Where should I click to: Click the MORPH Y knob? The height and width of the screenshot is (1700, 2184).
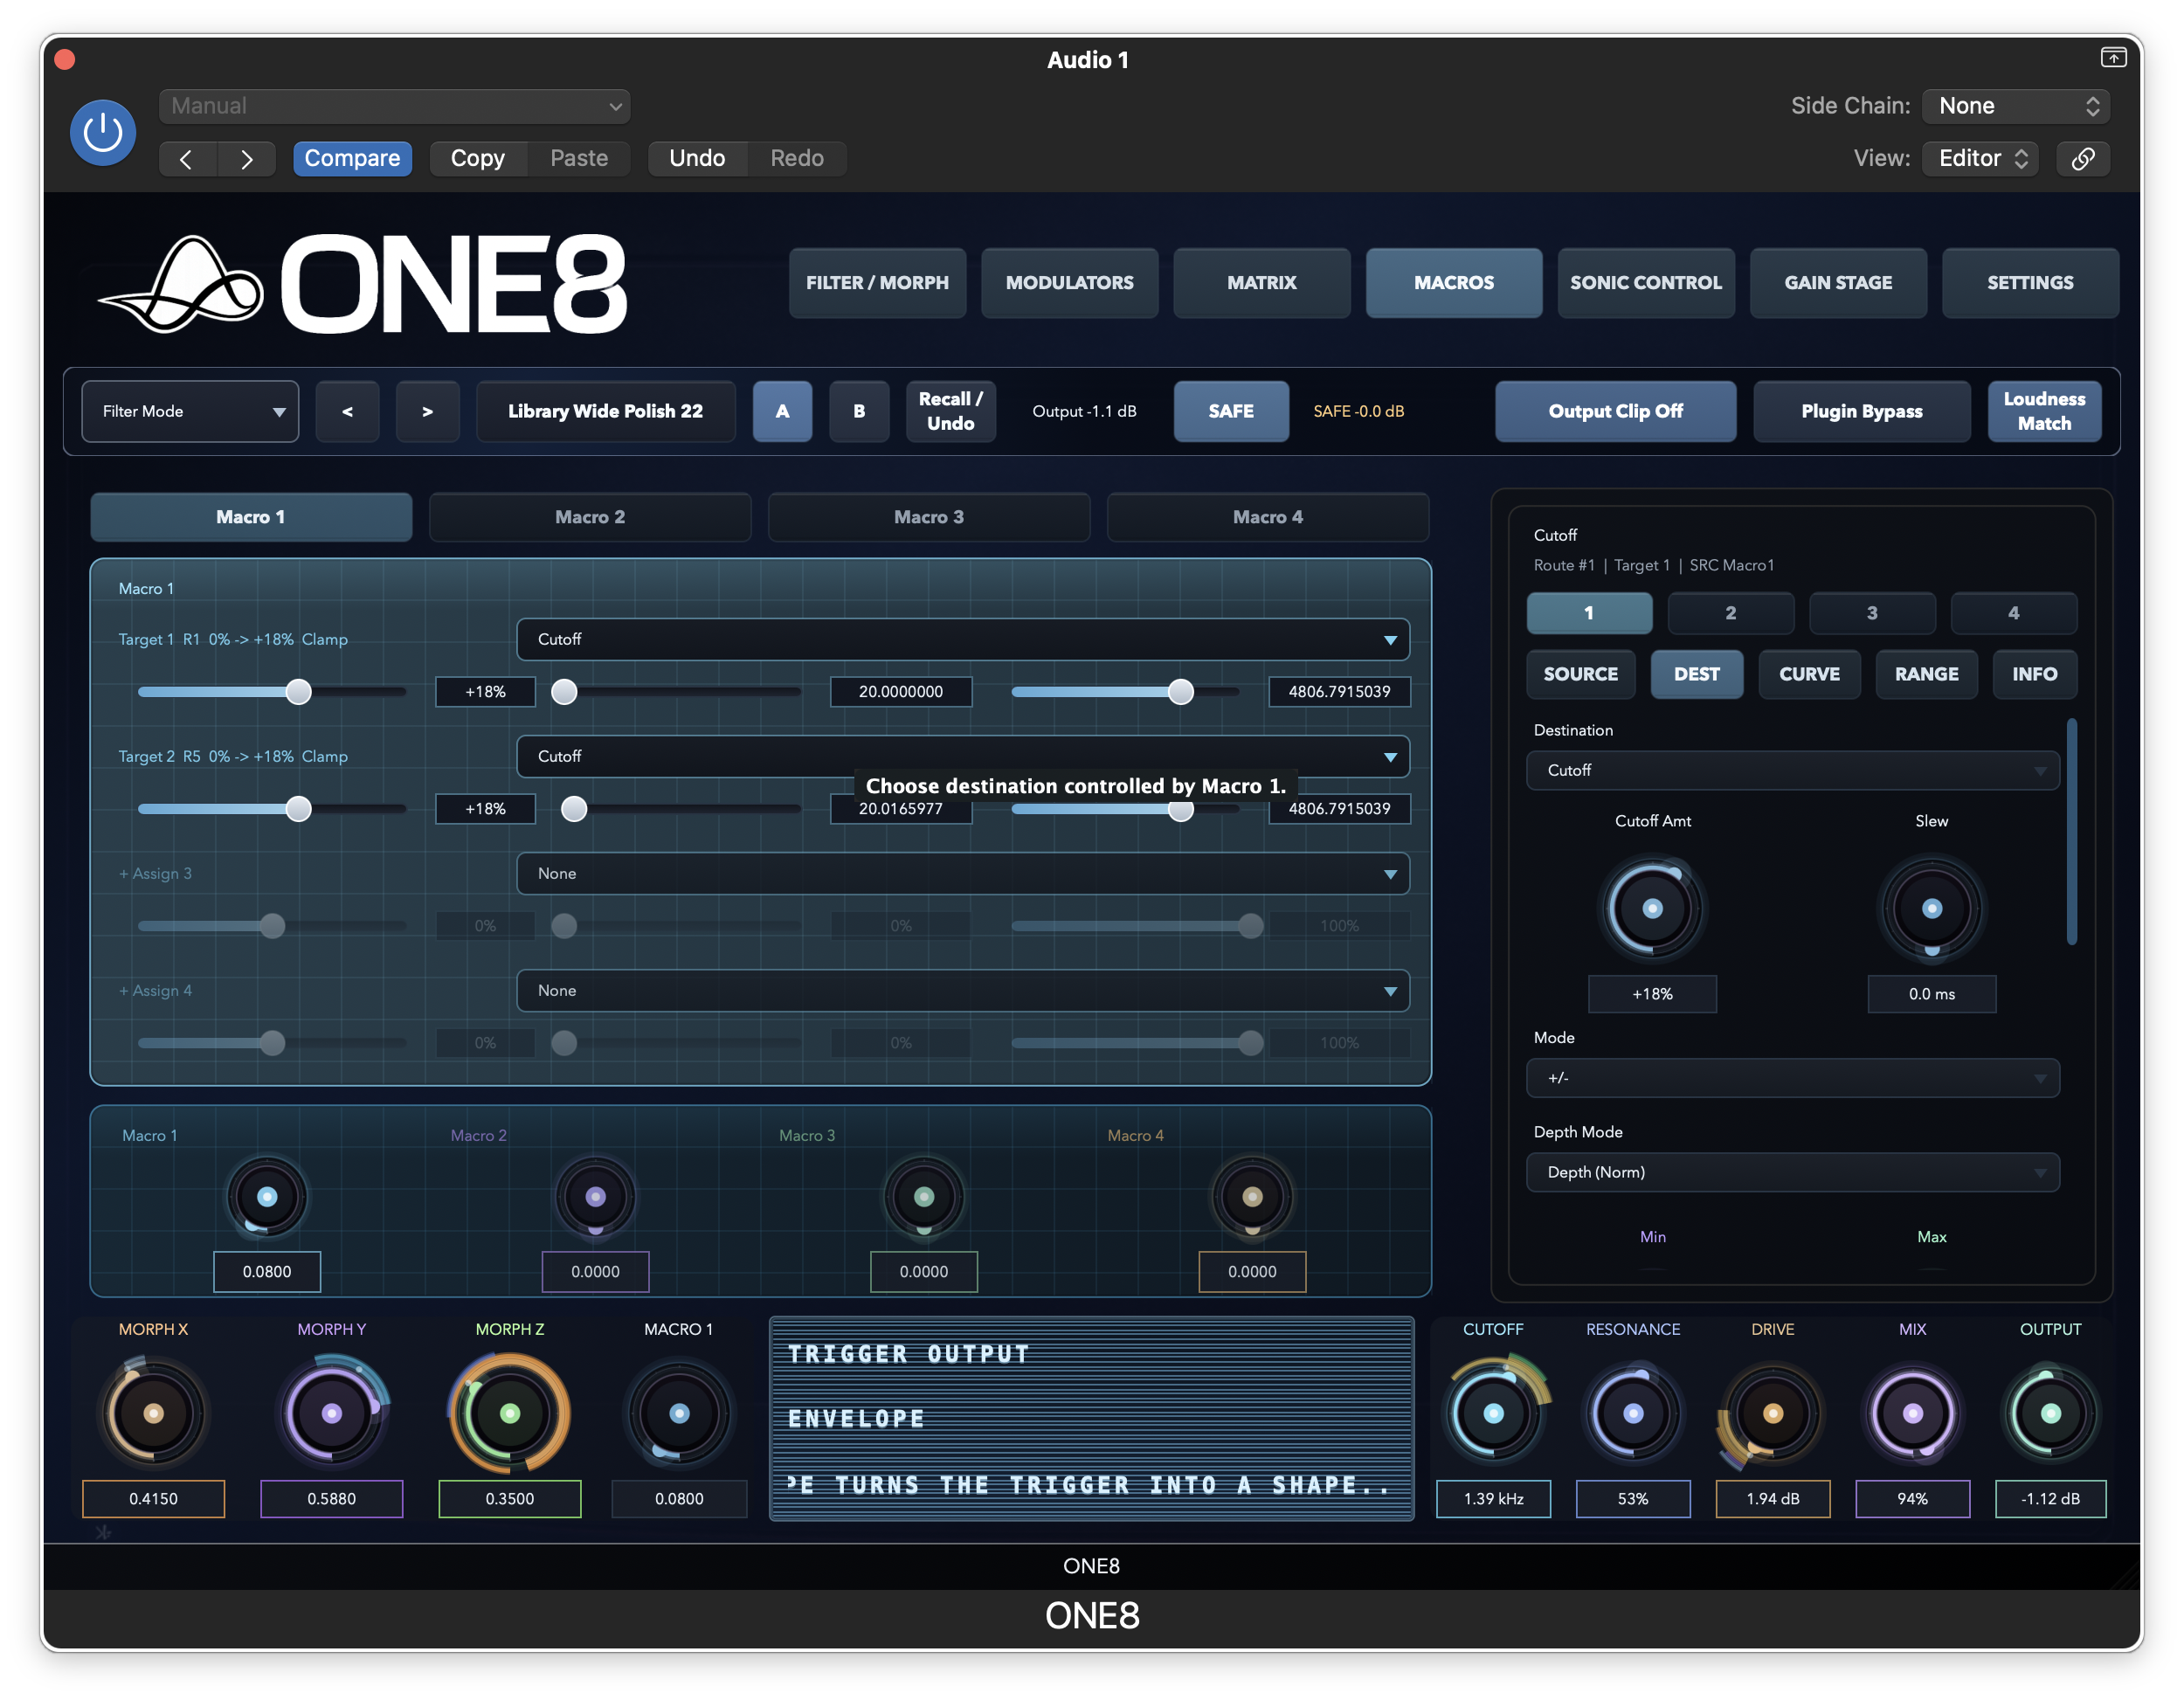332,1412
